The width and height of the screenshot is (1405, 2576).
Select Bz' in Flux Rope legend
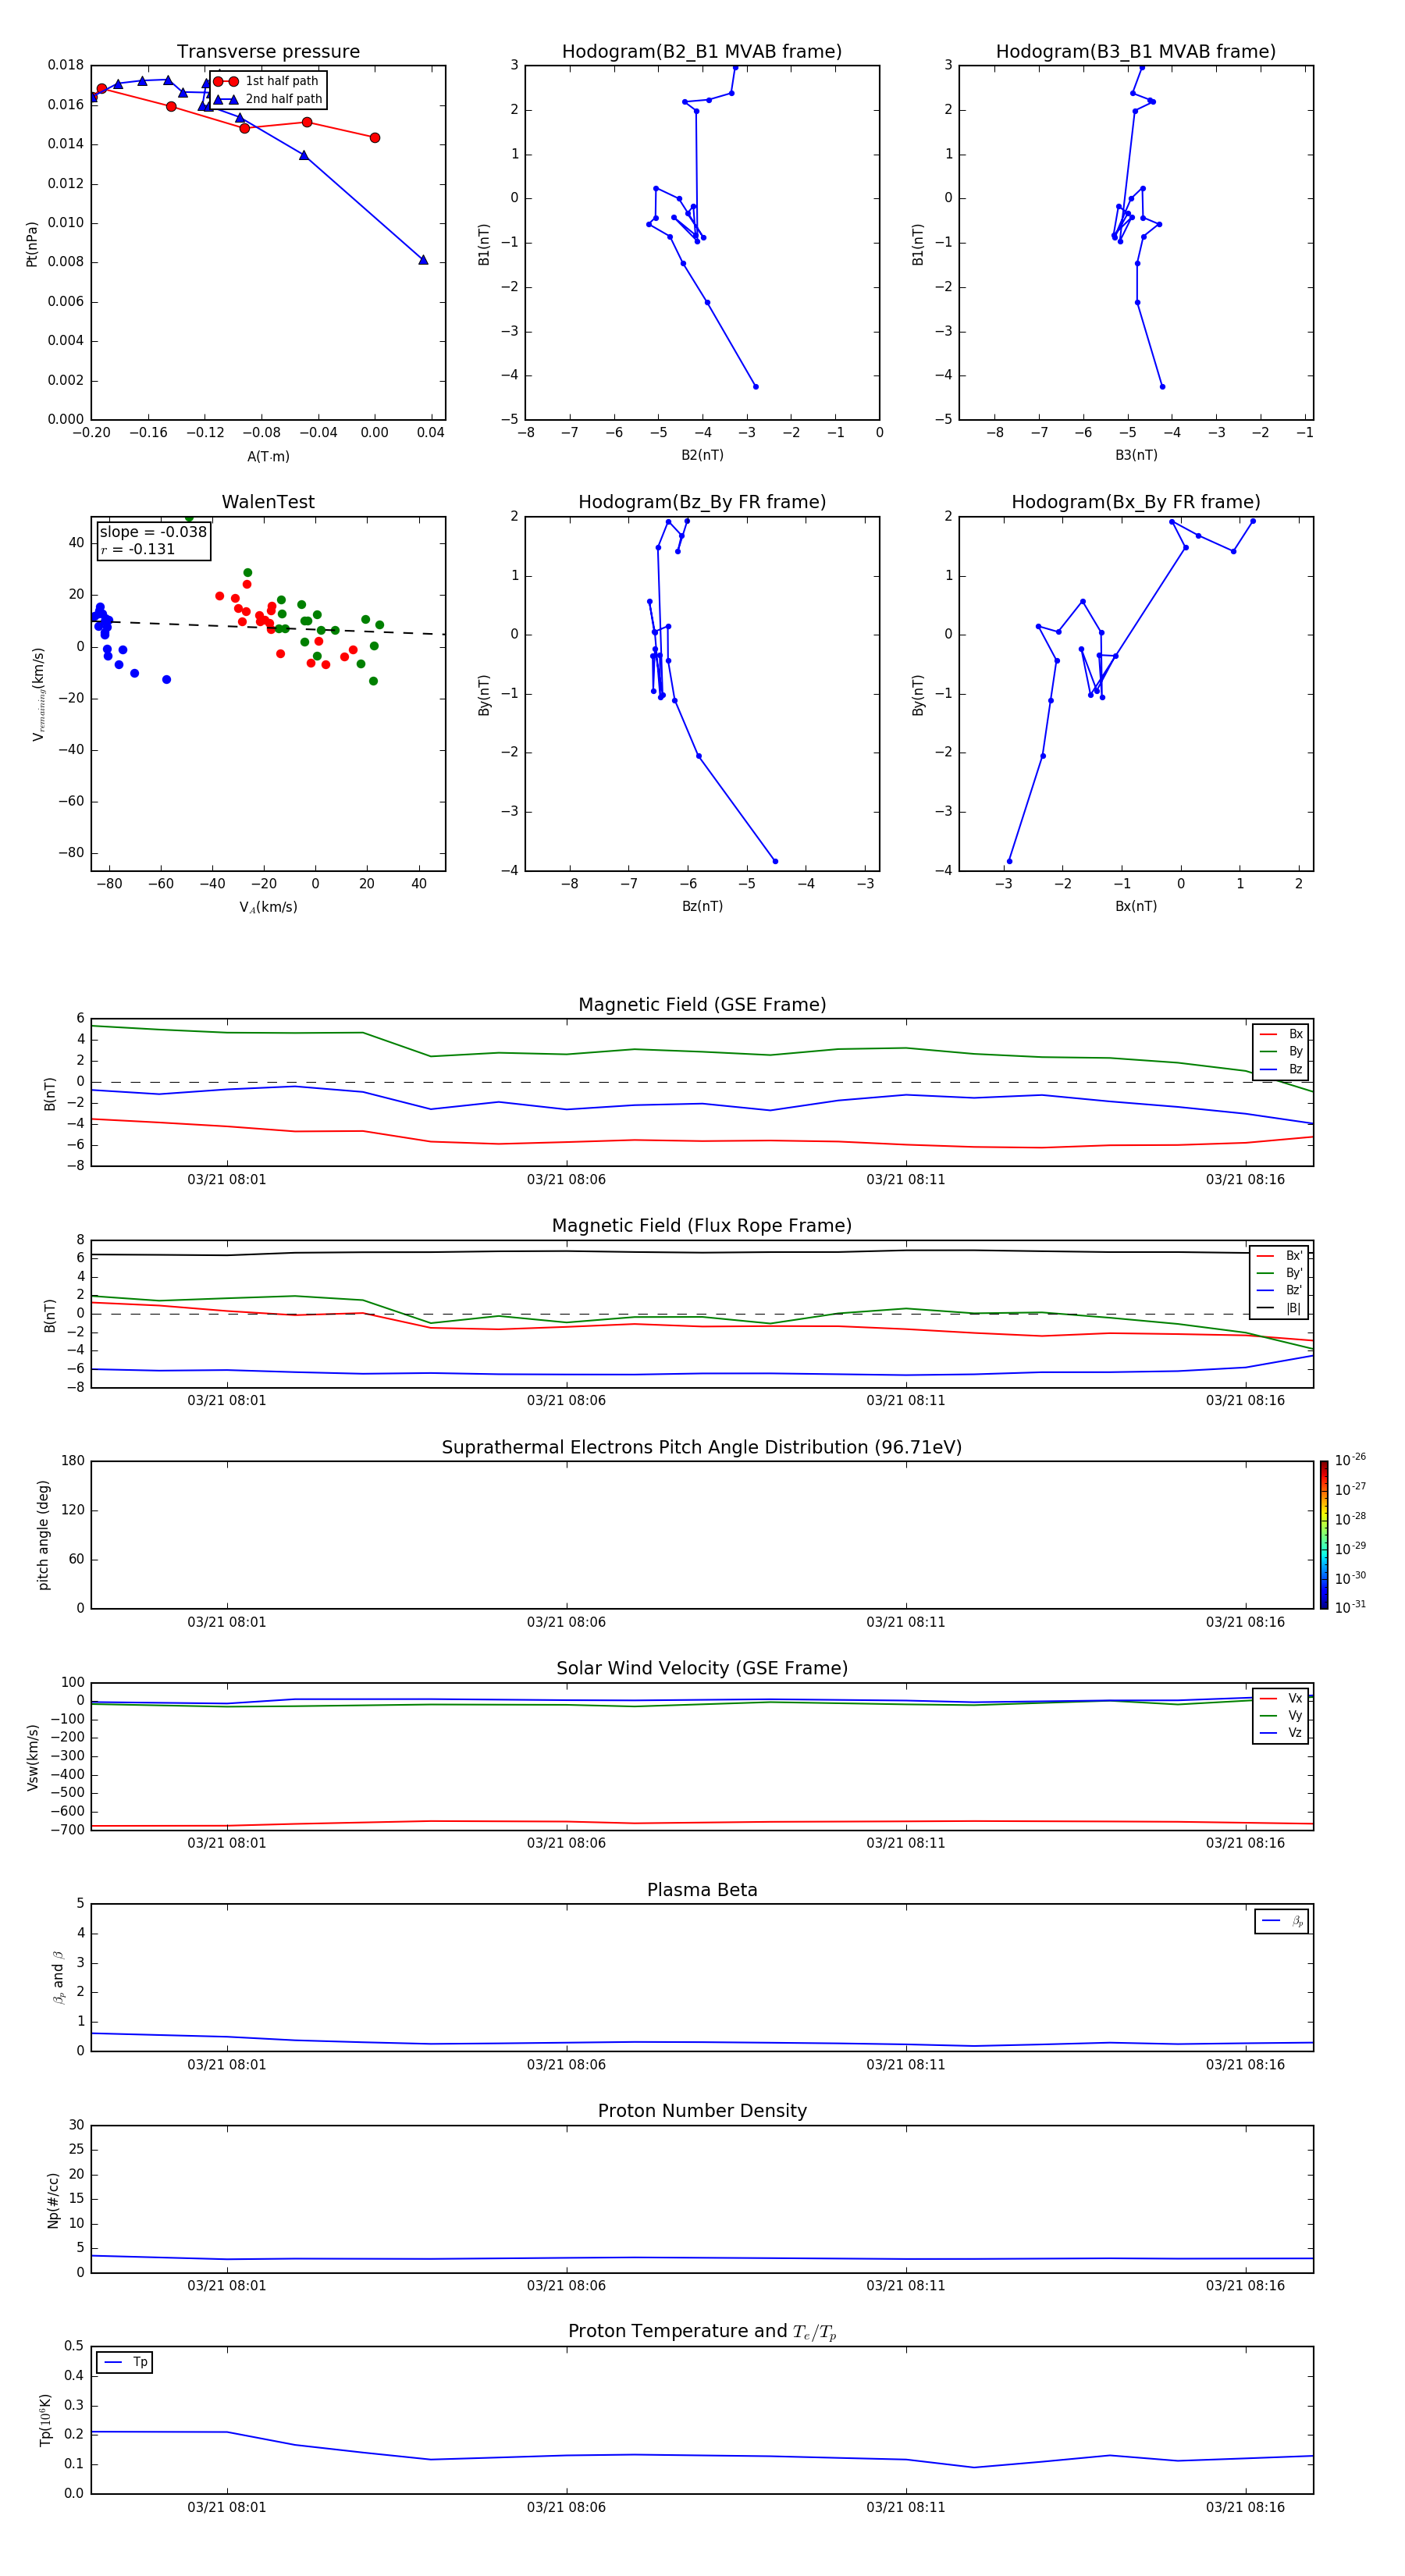(1279, 1290)
